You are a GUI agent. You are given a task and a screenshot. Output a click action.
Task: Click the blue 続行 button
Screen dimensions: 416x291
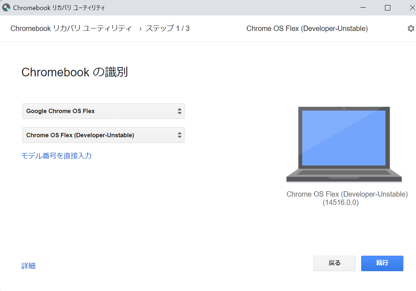click(382, 263)
